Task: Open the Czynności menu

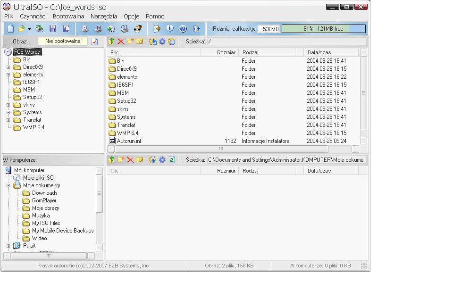Action: pos(33,17)
